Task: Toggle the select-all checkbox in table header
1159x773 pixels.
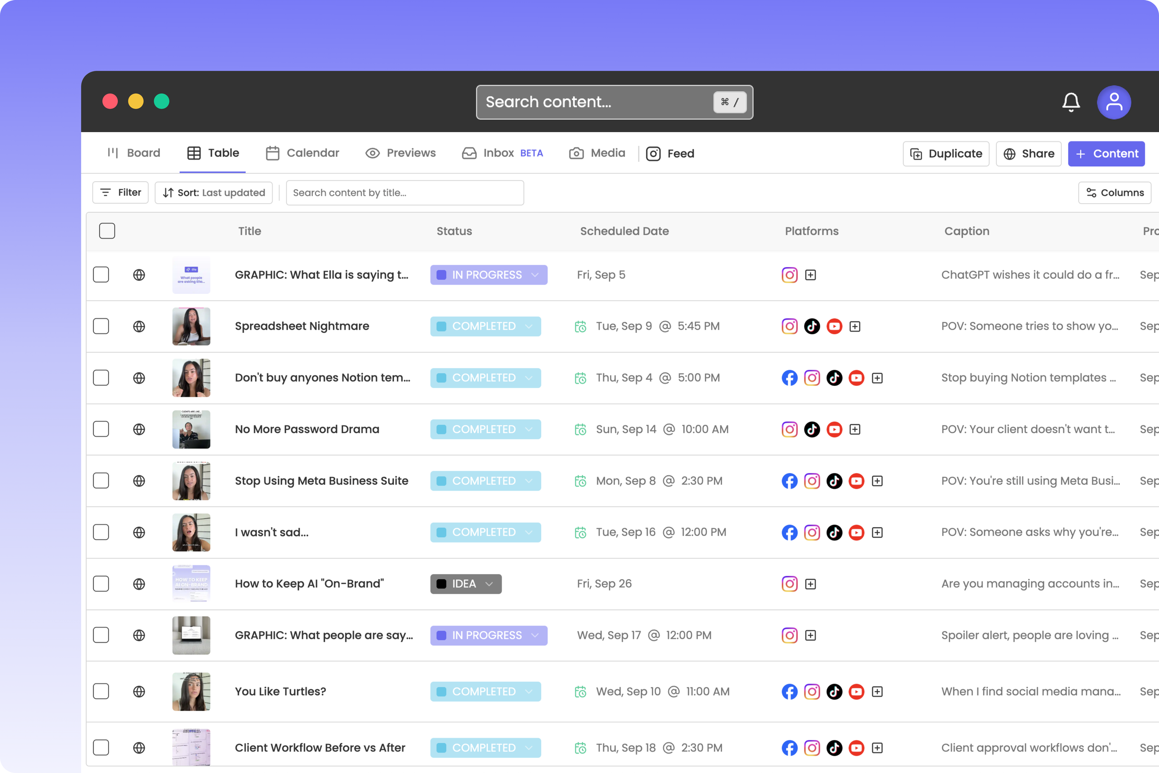Action: [107, 231]
